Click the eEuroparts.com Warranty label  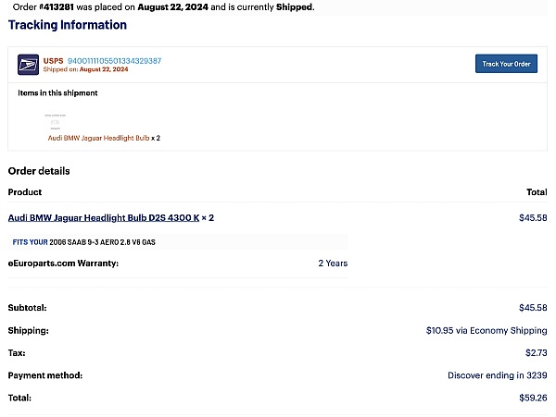point(63,263)
